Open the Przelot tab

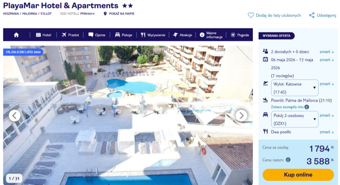(x=70, y=35)
